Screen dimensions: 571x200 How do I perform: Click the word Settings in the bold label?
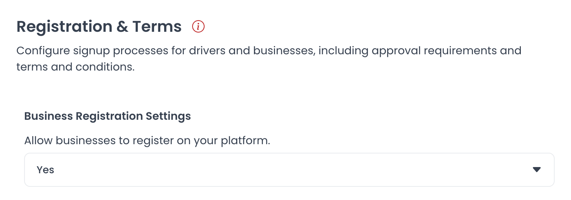[x=168, y=116]
